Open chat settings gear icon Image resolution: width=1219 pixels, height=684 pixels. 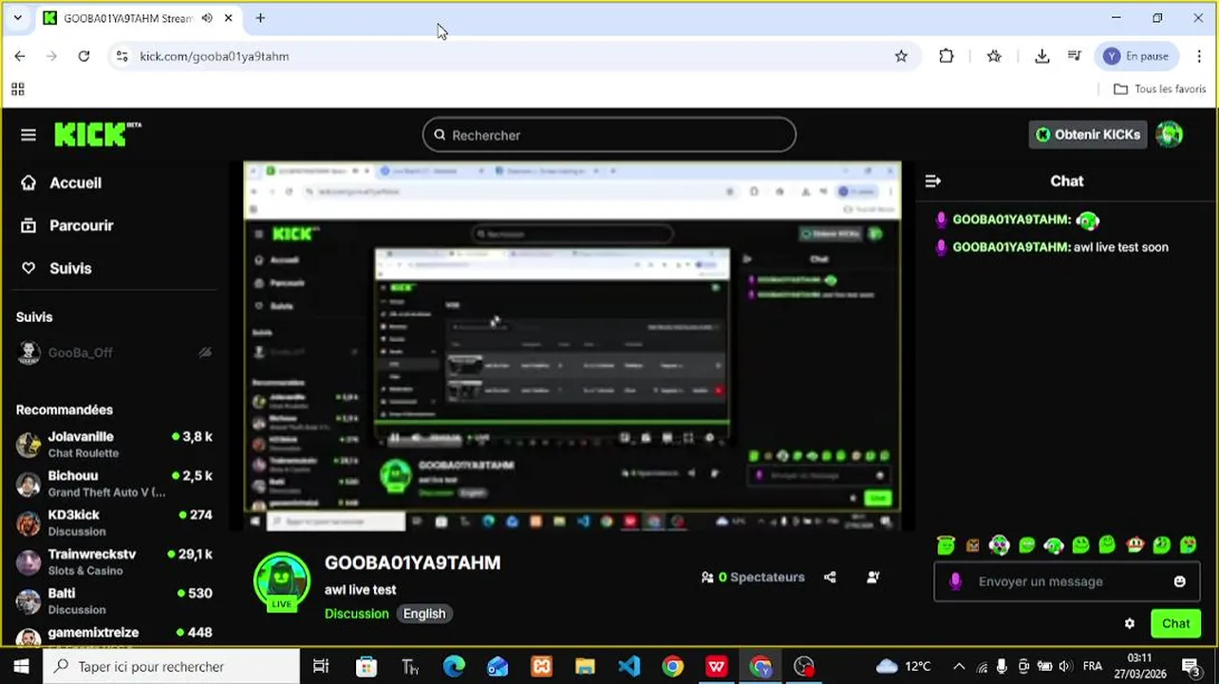coord(1130,624)
